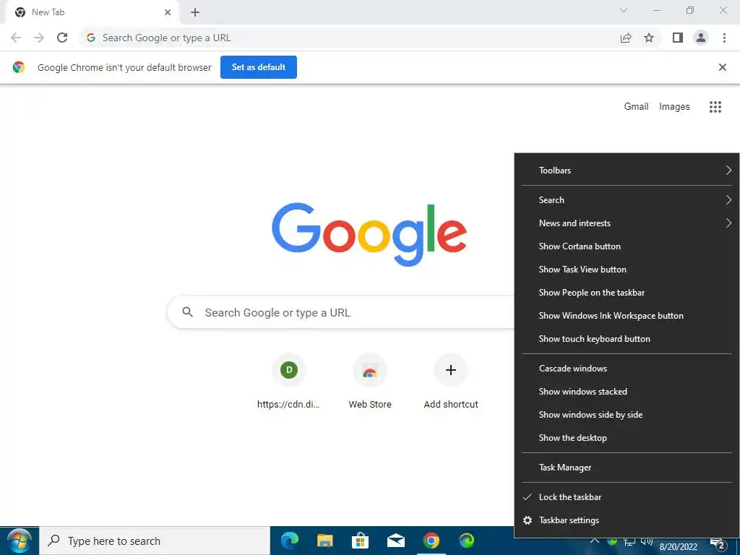Open the notification center icon
This screenshot has width=740, height=555.
pos(718,545)
